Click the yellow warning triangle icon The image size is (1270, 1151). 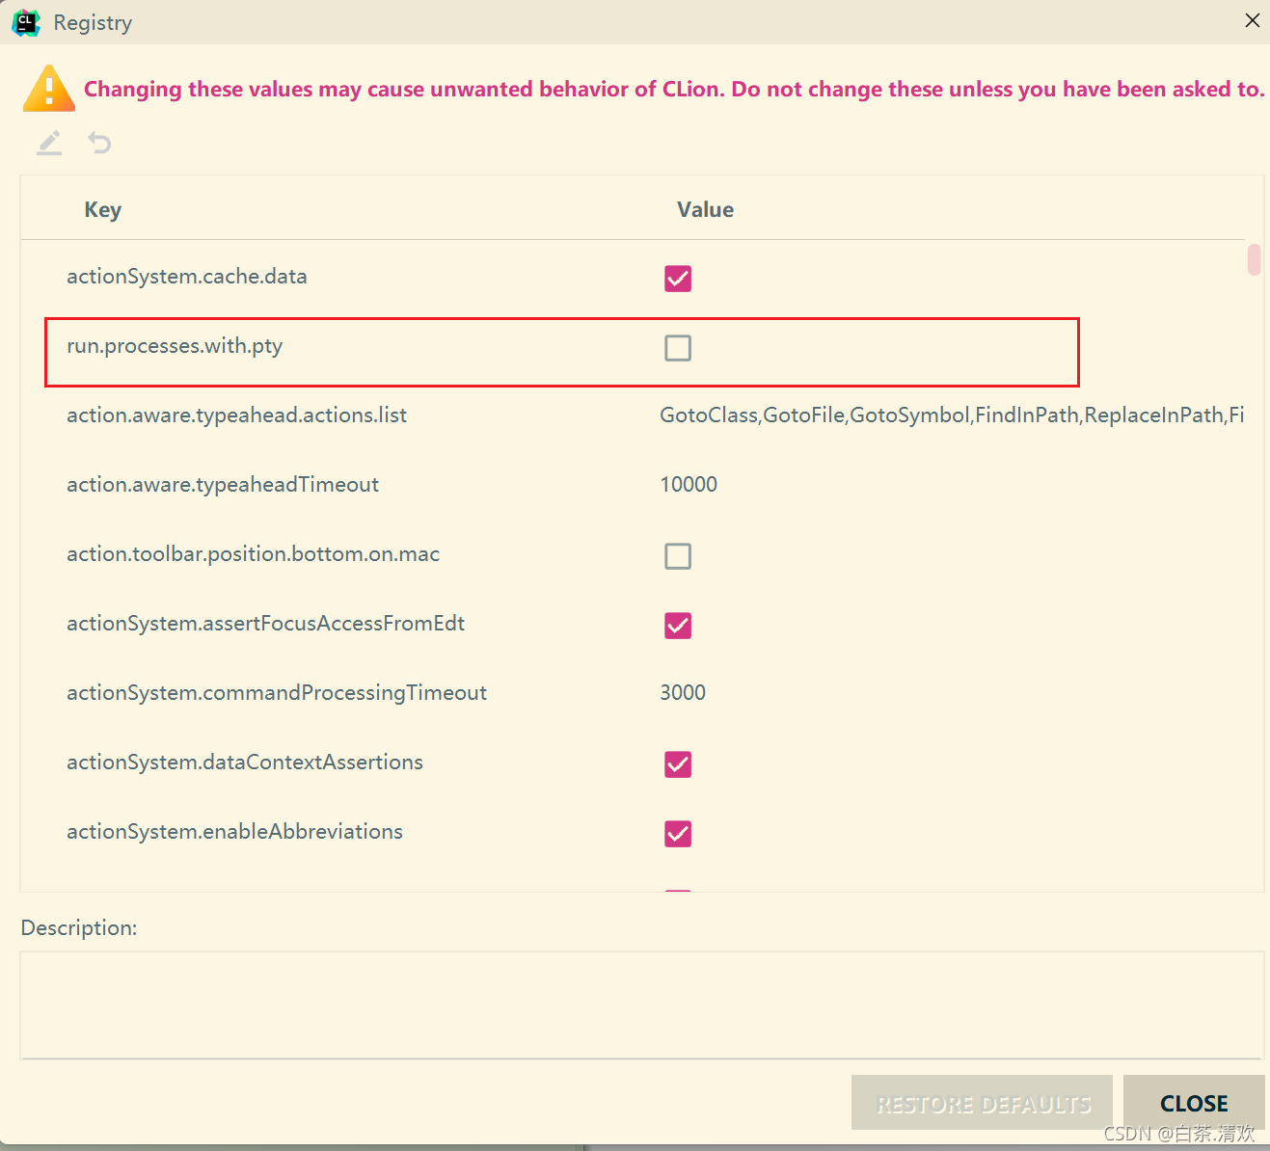(x=48, y=89)
